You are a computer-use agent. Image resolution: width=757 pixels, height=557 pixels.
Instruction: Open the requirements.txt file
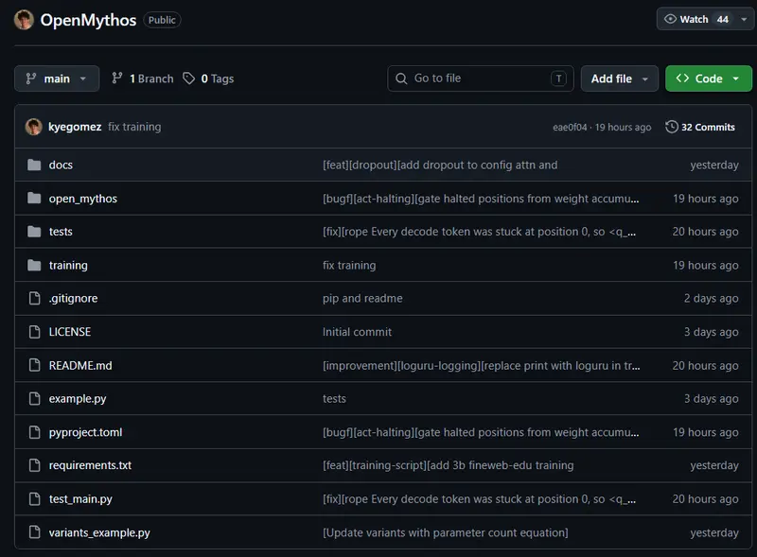coord(90,465)
